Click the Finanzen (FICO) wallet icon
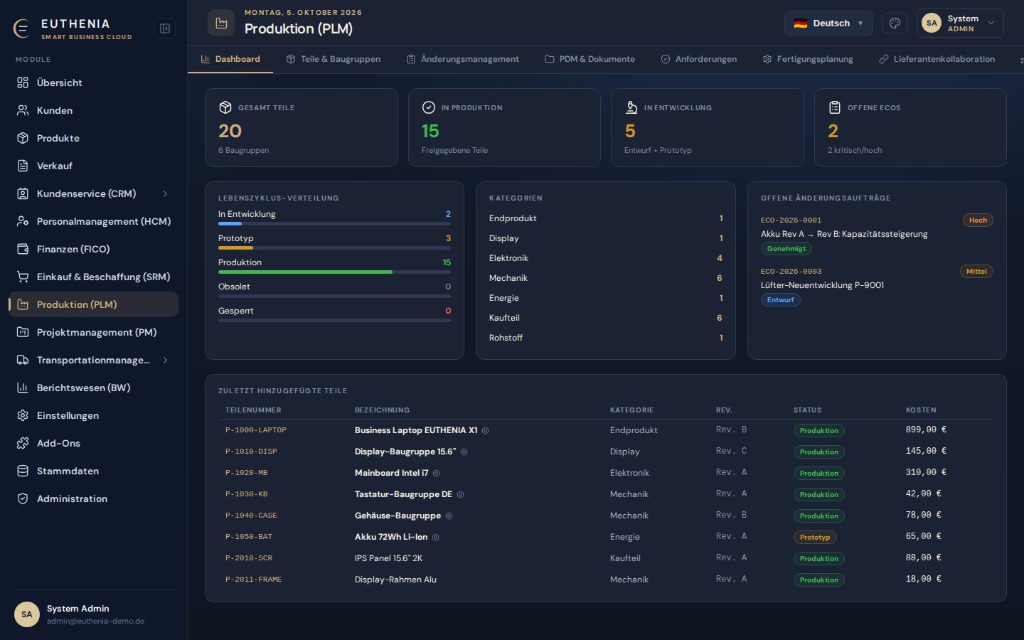Screen dimensions: 1024x640 [x=23, y=249]
